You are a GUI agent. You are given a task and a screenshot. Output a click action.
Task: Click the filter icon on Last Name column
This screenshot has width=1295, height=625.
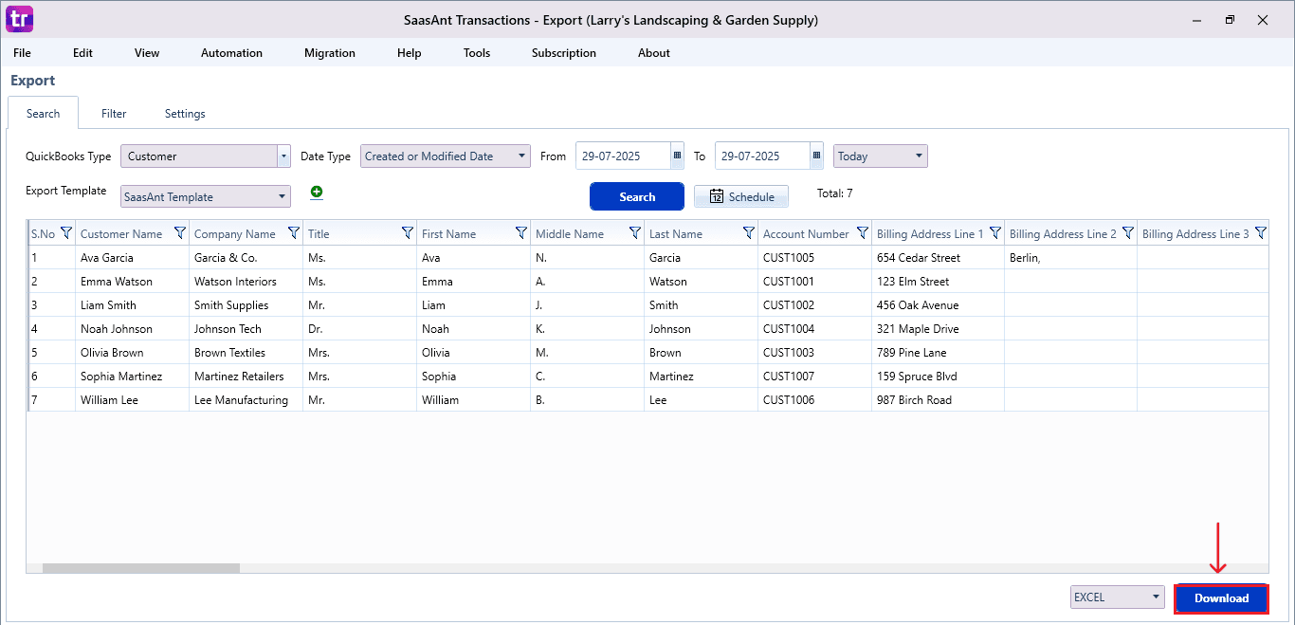point(748,233)
